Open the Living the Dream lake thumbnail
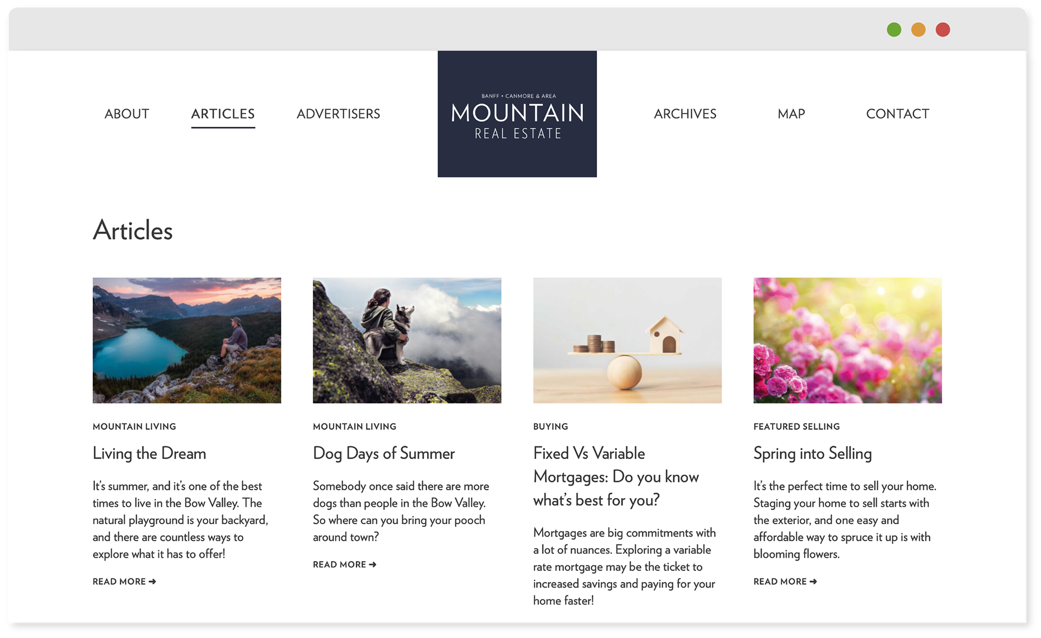This screenshot has height=638, width=1041. coord(187,340)
